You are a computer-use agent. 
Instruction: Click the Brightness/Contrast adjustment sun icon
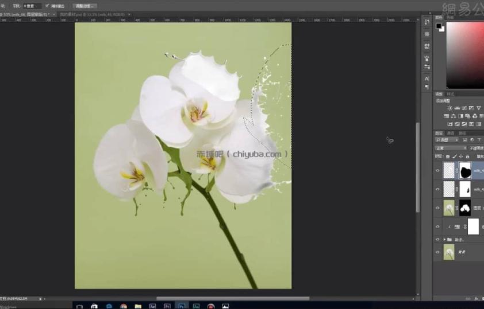tap(450, 108)
